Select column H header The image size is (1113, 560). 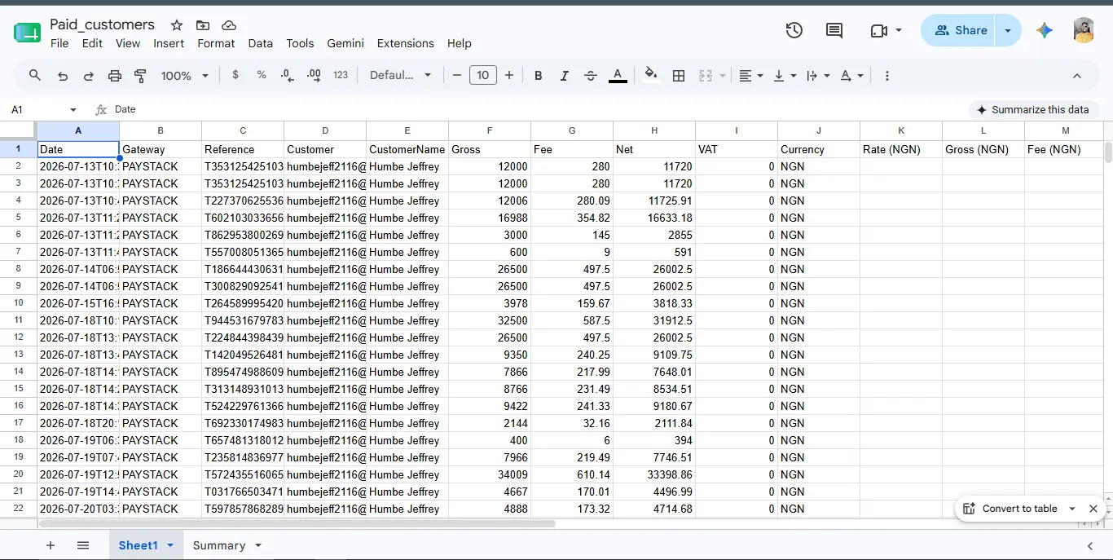click(x=654, y=130)
